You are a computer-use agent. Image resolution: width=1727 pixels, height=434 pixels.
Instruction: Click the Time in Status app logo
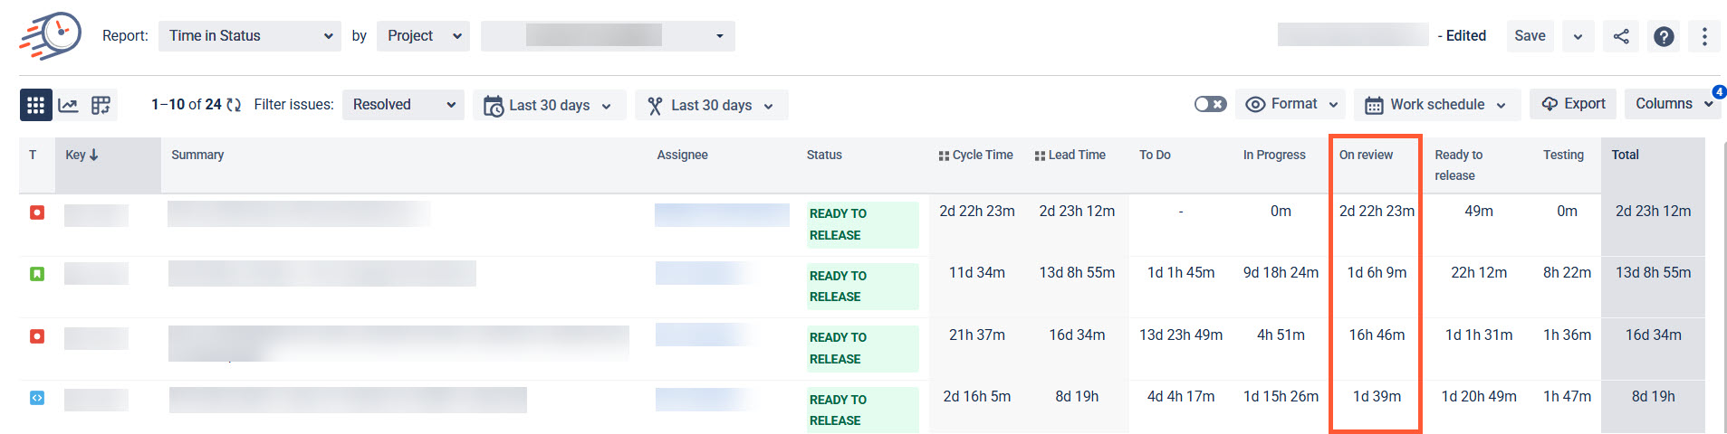[51, 35]
